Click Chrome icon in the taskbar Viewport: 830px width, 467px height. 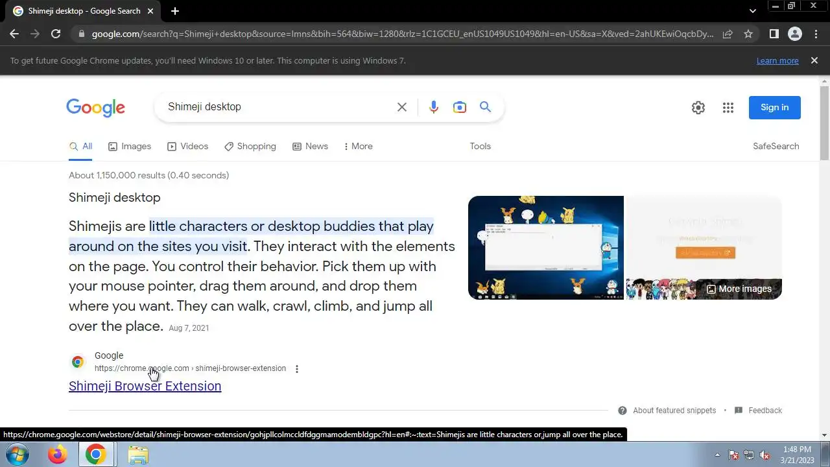[x=96, y=455]
